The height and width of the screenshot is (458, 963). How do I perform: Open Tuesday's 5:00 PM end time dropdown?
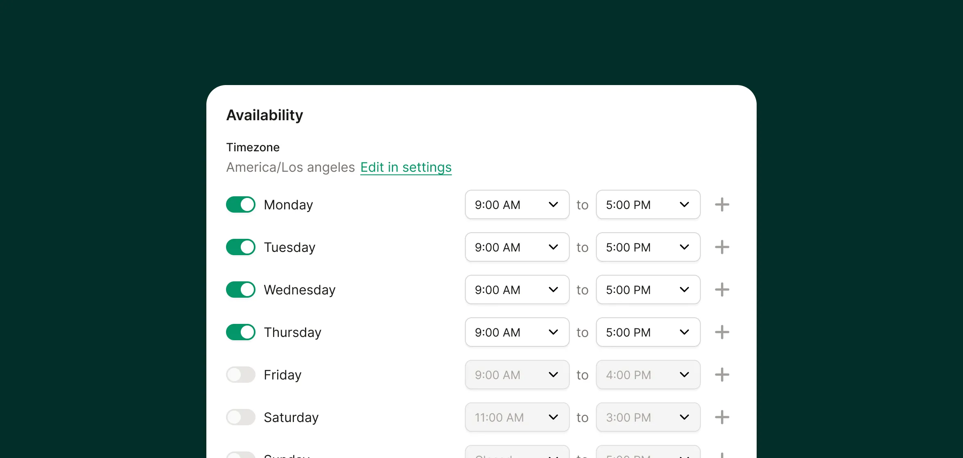tap(648, 247)
